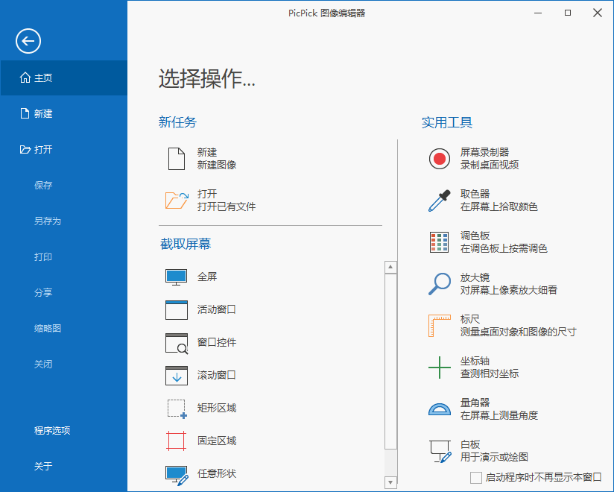Image resolution: width=614 pixels, height=492 pixels.
Task: Click the dashed rectangle icon for 矩形区域
Action: click(177, 409)
